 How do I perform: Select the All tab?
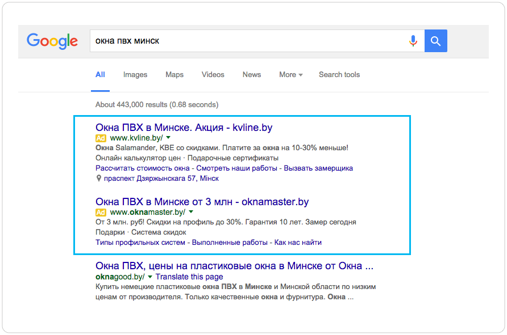tap(100, 74)
